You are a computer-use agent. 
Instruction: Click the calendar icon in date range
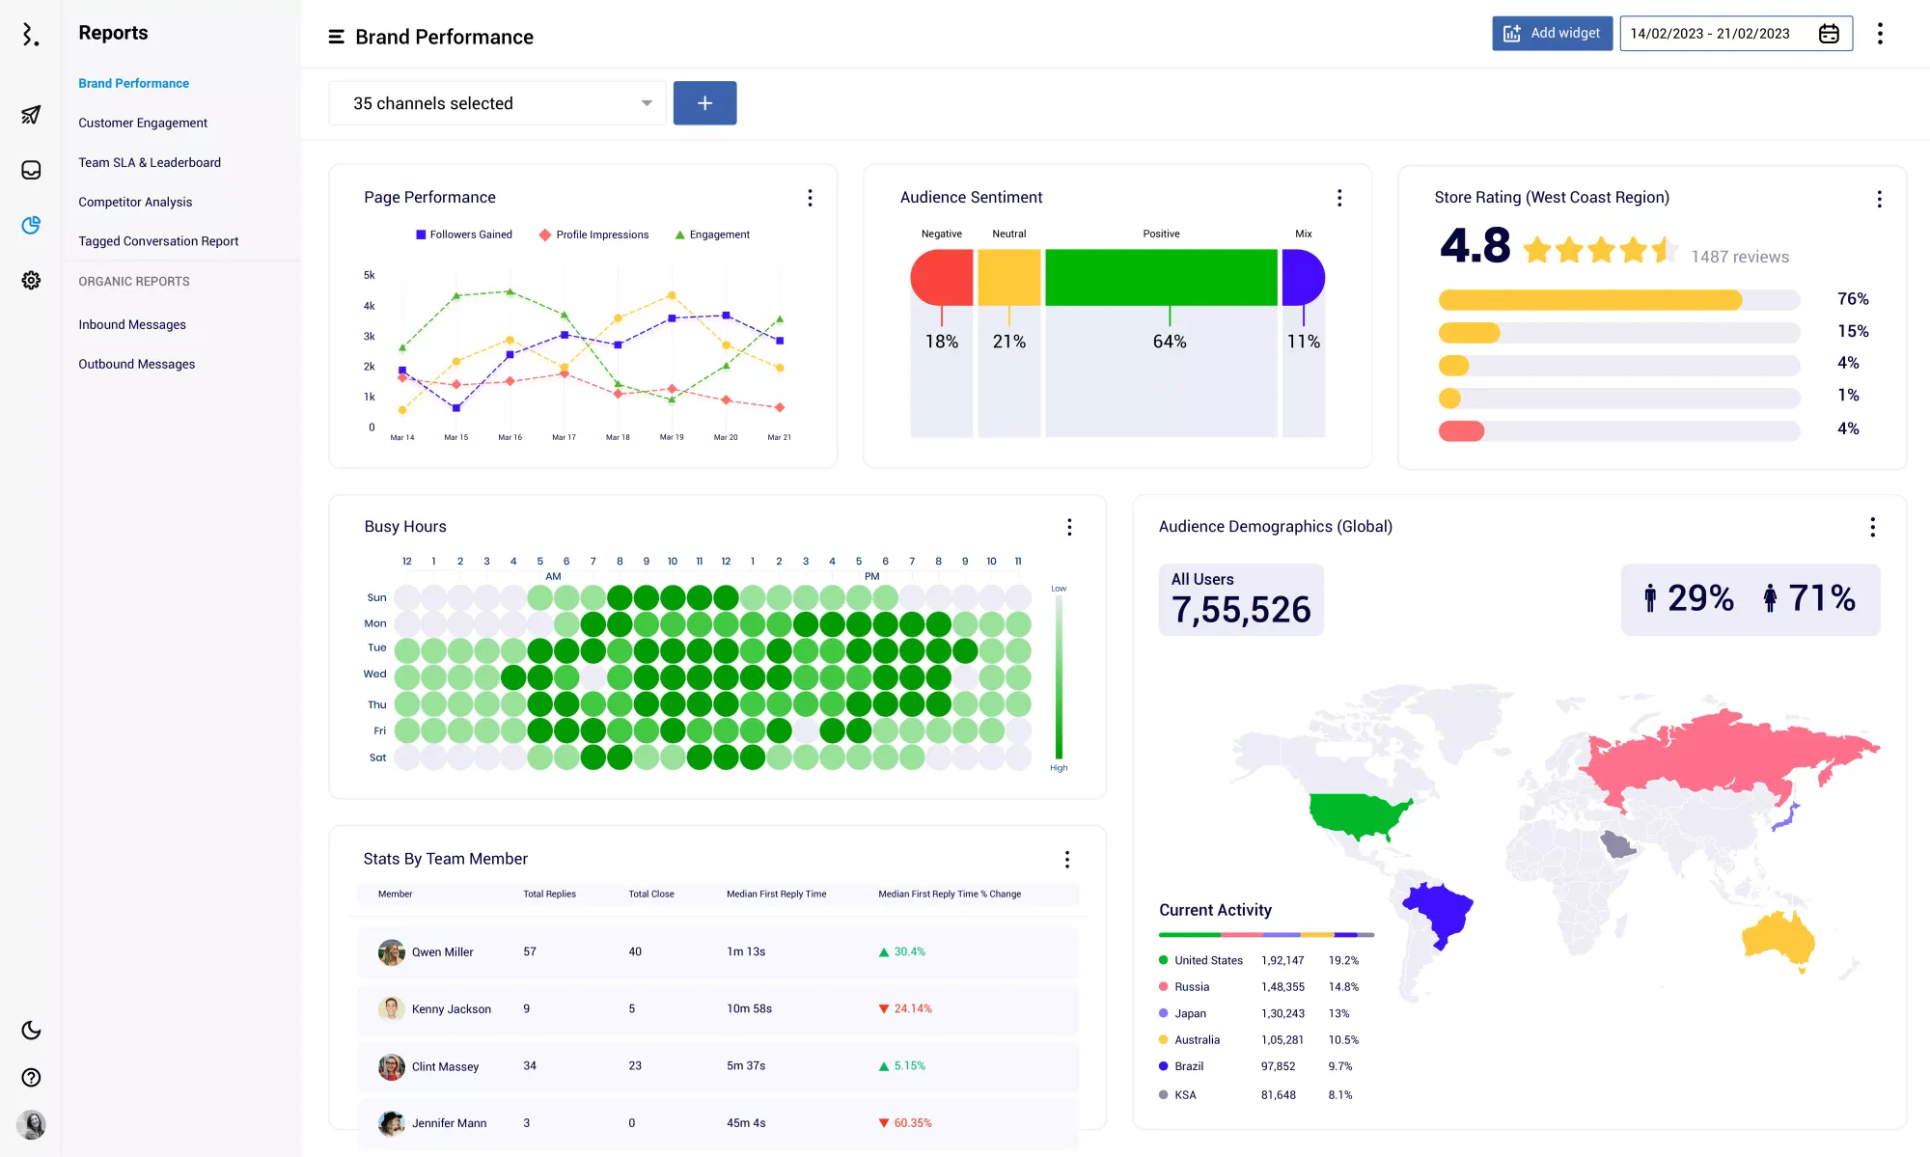1829,34
